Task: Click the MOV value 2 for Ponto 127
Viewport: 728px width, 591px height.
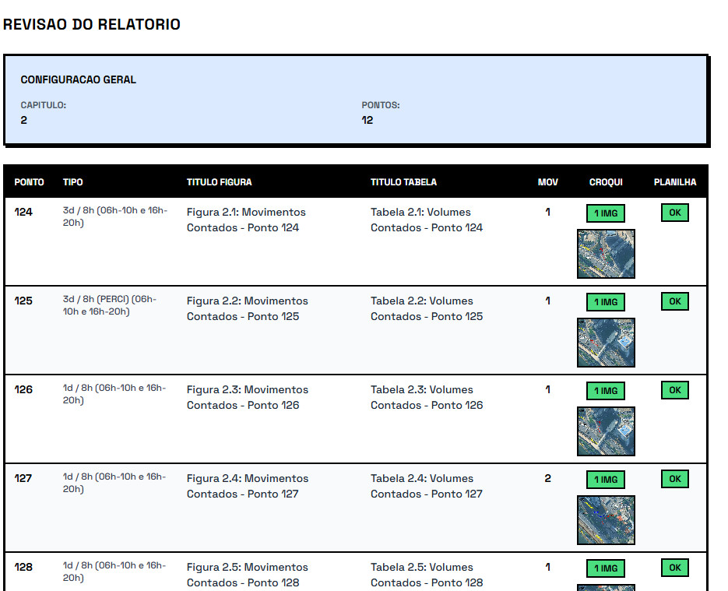Action: pyautogui.click(x=548, y=478)
